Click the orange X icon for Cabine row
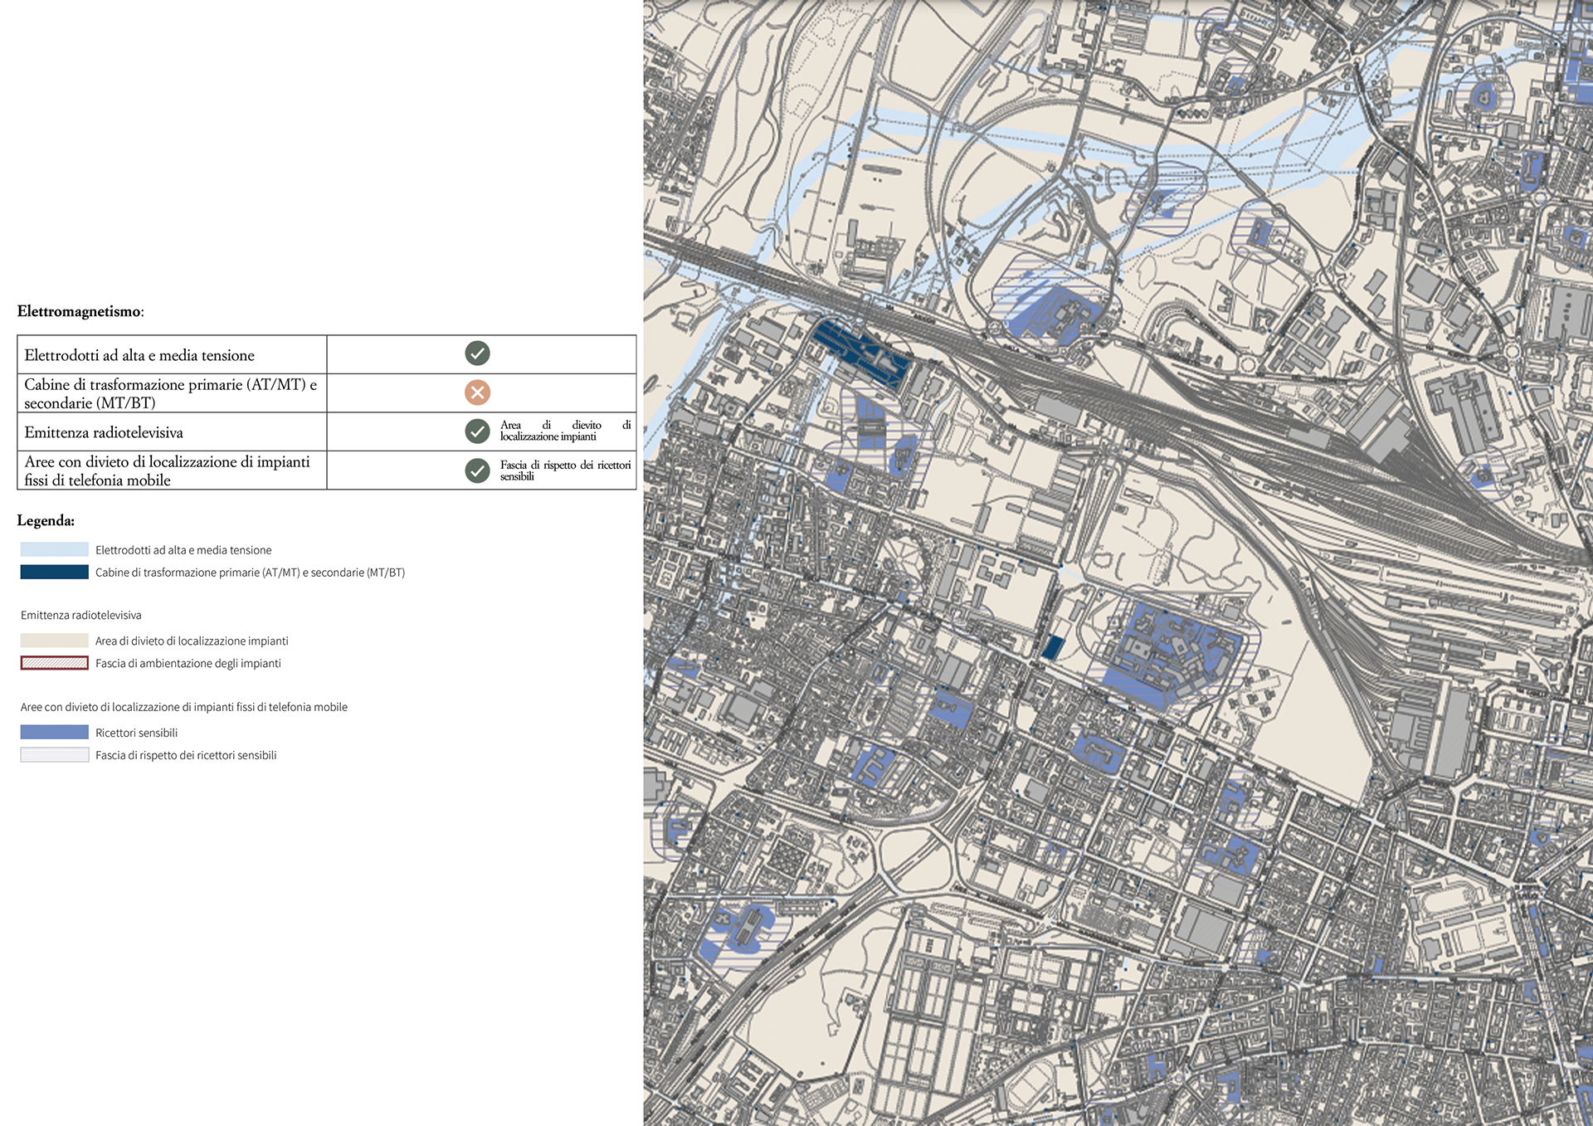The width and height of the screenshot is (1593, 1126). (477, 392)
